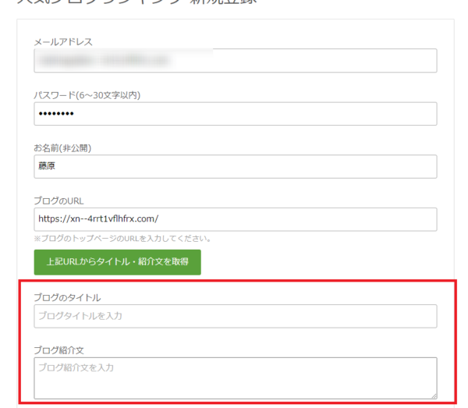
Task: Click the ブログ紹介文を入力 textarea
Action: (x=234, y=378)
